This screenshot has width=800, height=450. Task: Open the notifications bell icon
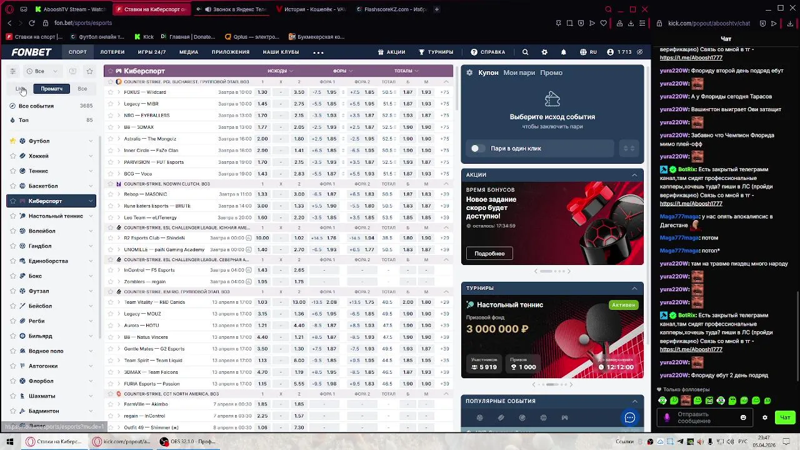(x=563, y=52)
